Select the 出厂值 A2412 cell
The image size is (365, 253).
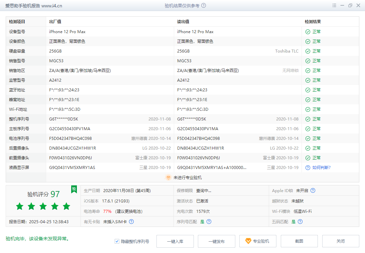pyautogui.click(x=55, y=80)
